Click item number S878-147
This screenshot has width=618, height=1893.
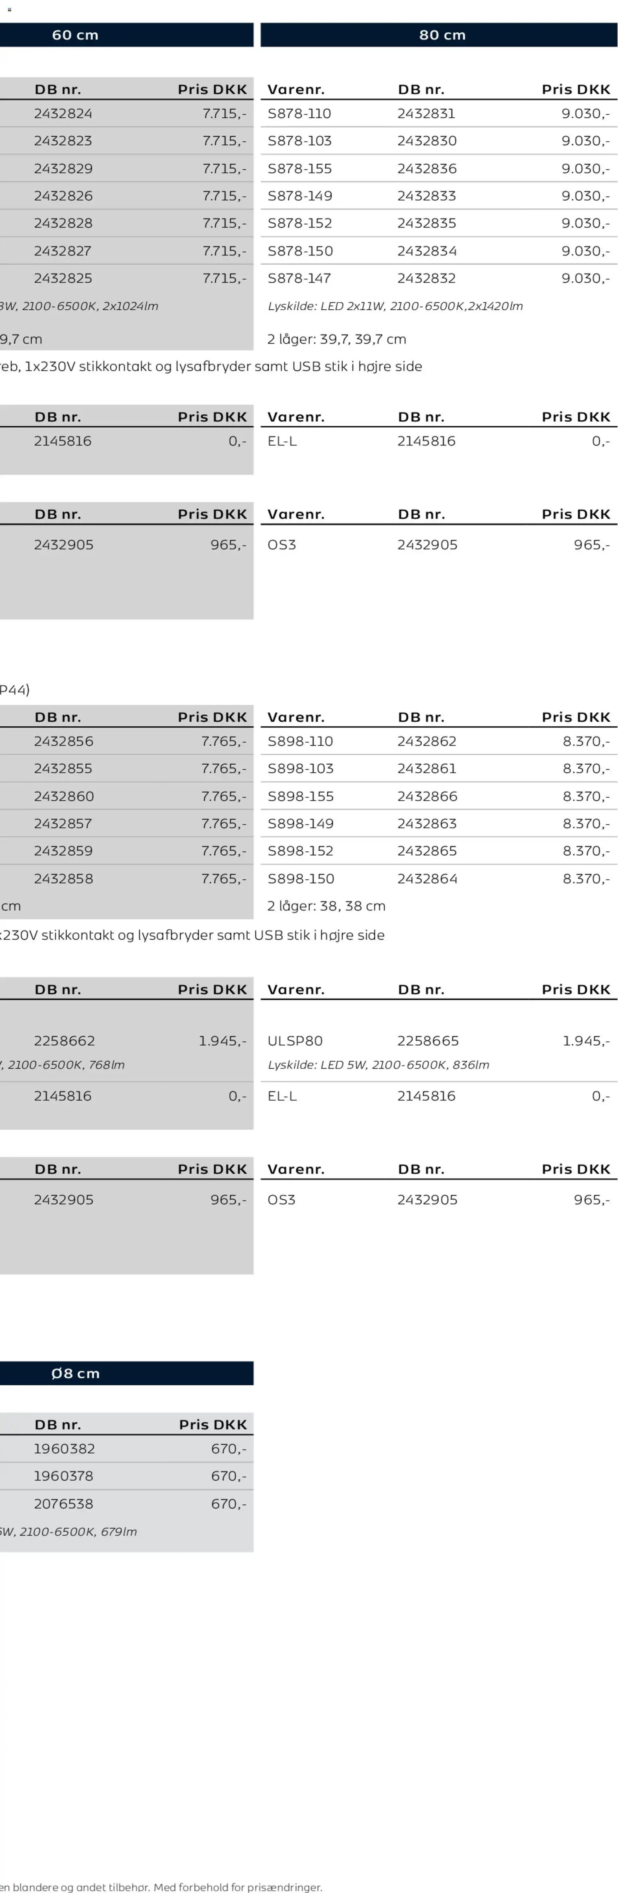299,279
